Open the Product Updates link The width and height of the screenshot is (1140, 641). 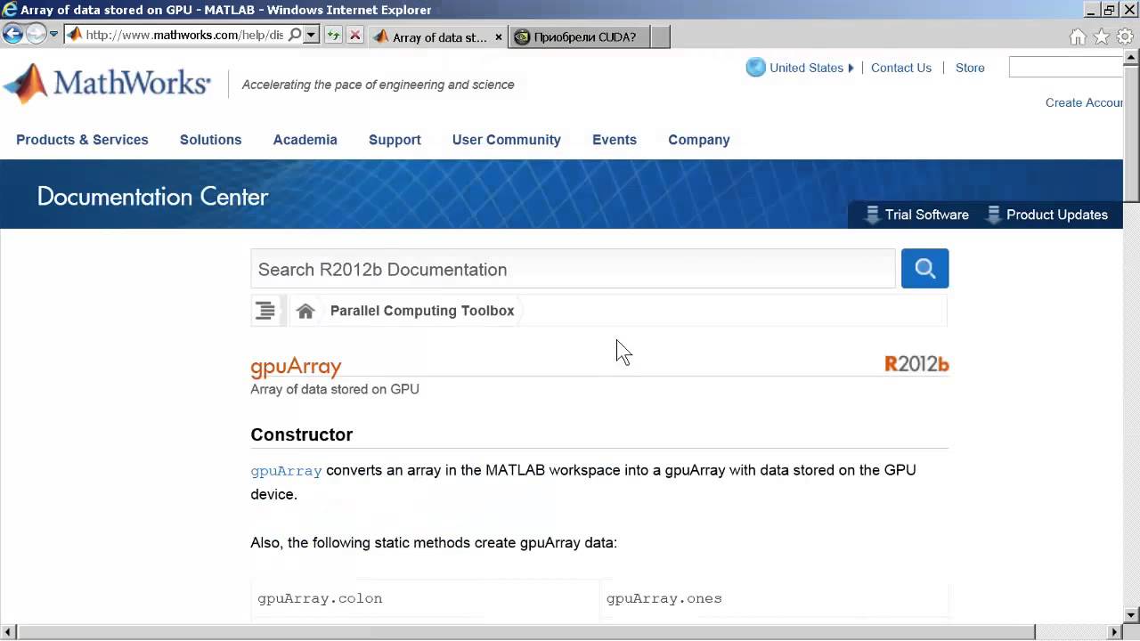click(x=1057, y=215)
